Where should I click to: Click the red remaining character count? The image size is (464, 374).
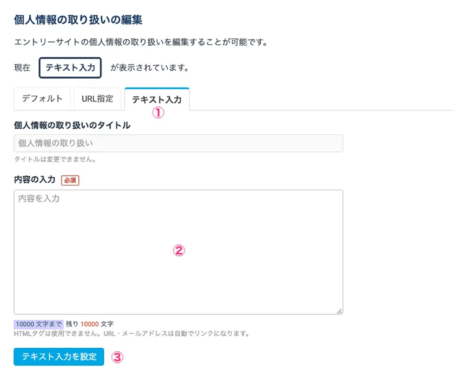pyautogui.click(x=89, y=324)
